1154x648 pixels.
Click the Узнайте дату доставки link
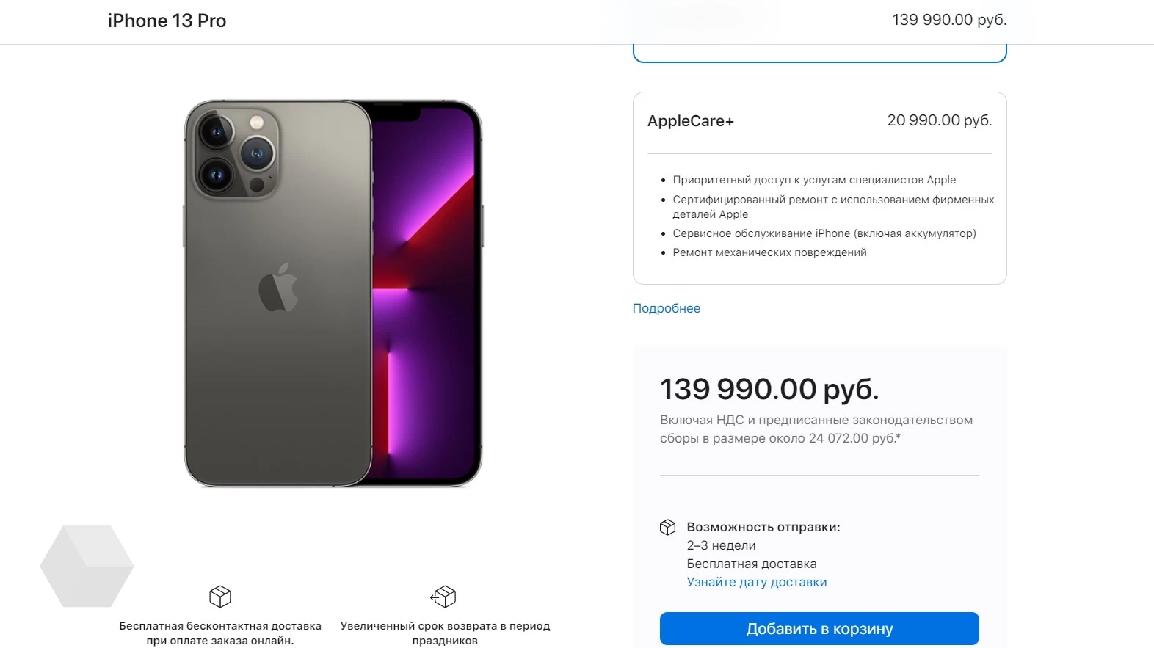(x=756, y=582)
